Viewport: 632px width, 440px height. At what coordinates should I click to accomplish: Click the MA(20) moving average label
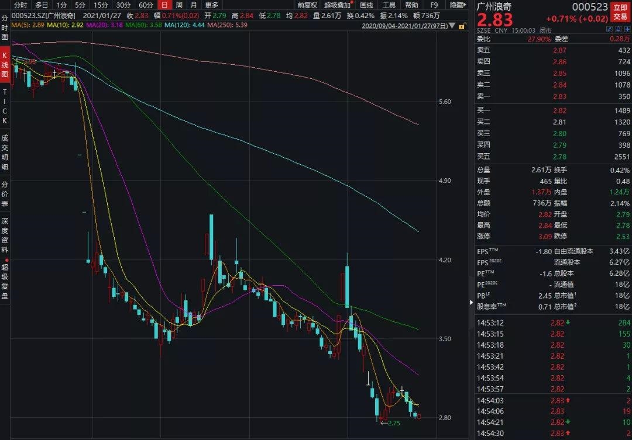(x=104, y=25)
